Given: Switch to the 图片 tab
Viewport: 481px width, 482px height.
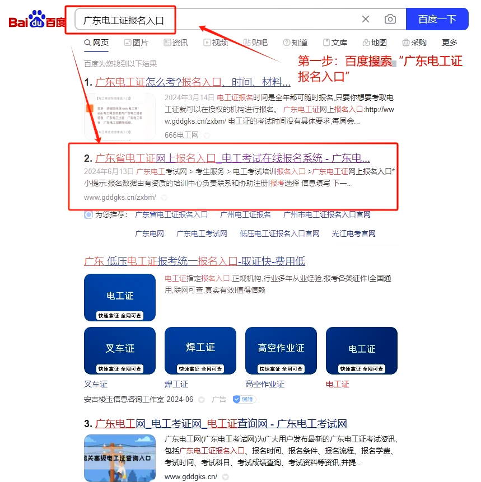Looking at the screenshot, I should point(136,43).
